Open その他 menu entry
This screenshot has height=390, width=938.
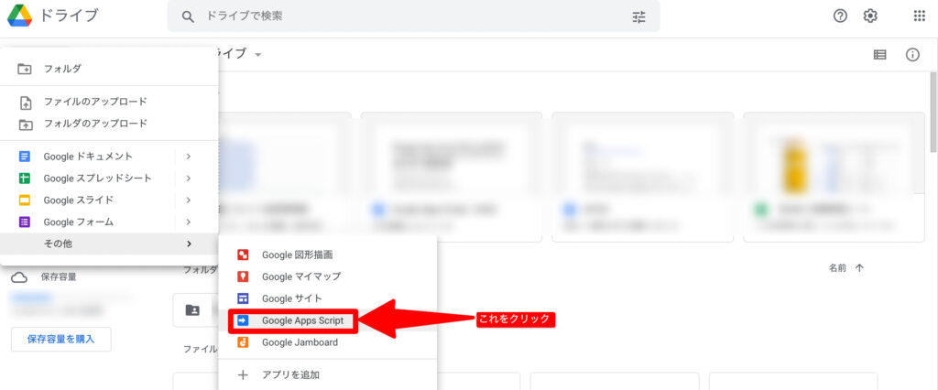(109, 244)
